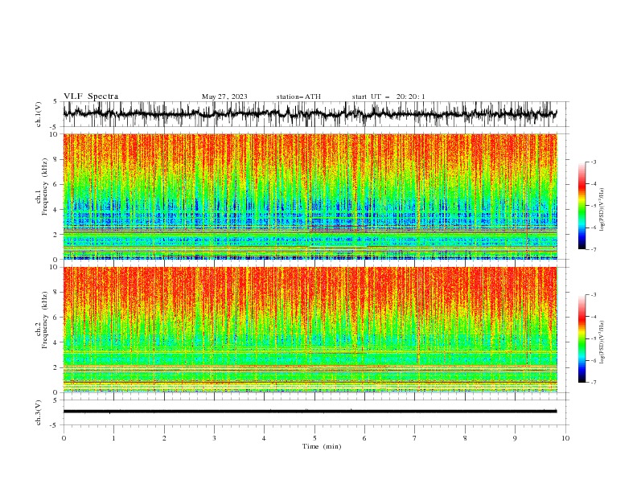Click the "-3" label on ch.1 color bar
Image resolution: width=637 pixels, height=492 pixels.
coord(593,162)
